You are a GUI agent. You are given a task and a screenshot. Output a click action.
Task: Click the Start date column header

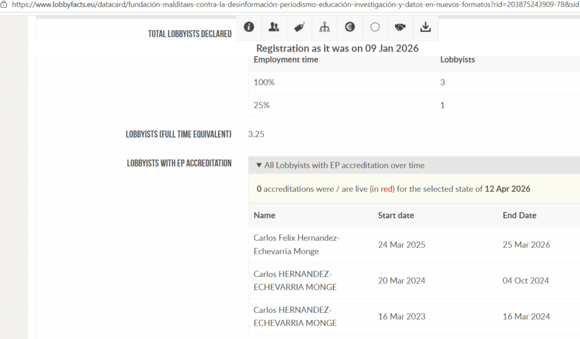(396, 215)
